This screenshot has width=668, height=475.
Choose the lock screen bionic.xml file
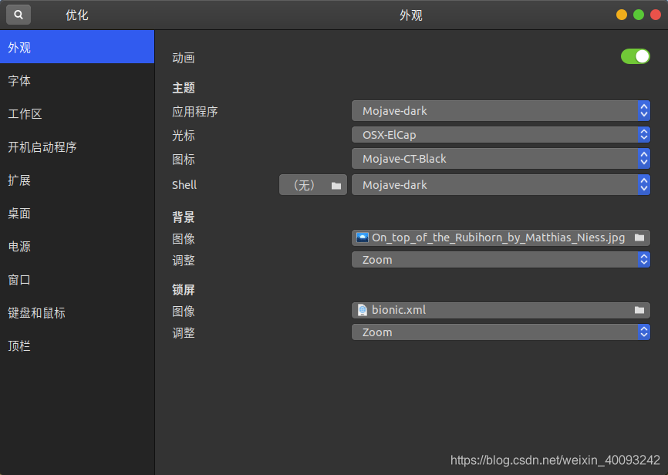pos(501,310)
